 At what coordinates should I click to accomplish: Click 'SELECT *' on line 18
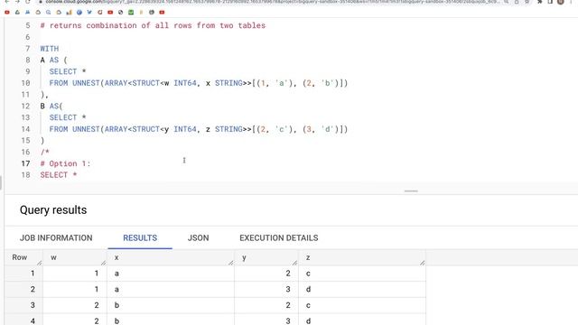[x=58, y=175]
